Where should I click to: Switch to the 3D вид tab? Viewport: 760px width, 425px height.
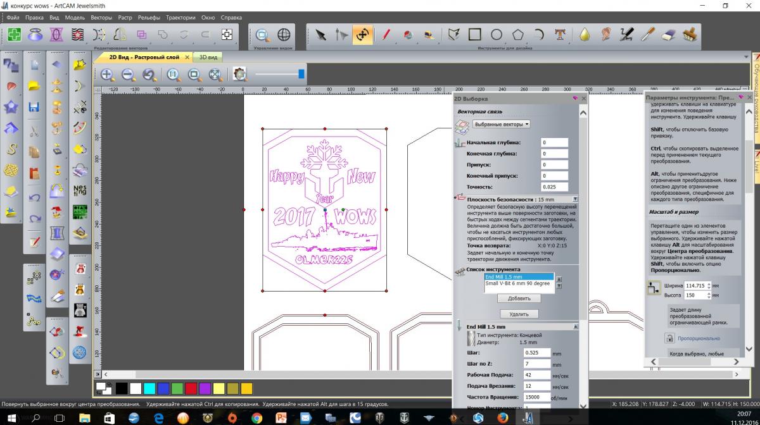coord(208,57)
